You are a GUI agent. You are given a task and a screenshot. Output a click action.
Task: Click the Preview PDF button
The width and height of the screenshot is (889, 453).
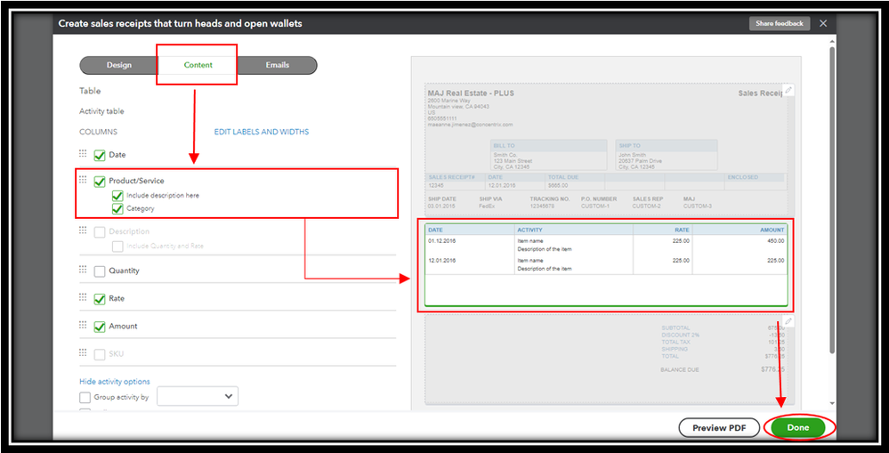[x=719, y=428]
